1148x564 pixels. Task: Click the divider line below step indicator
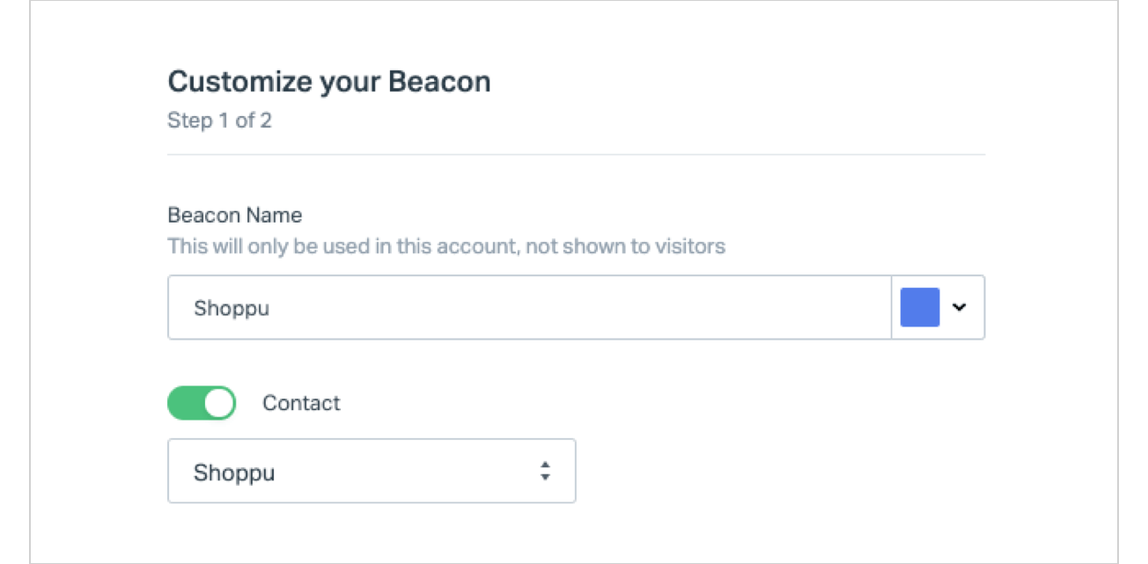tap(576, 155)
